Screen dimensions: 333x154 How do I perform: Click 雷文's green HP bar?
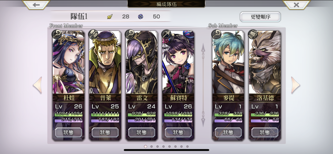point(142,115)
